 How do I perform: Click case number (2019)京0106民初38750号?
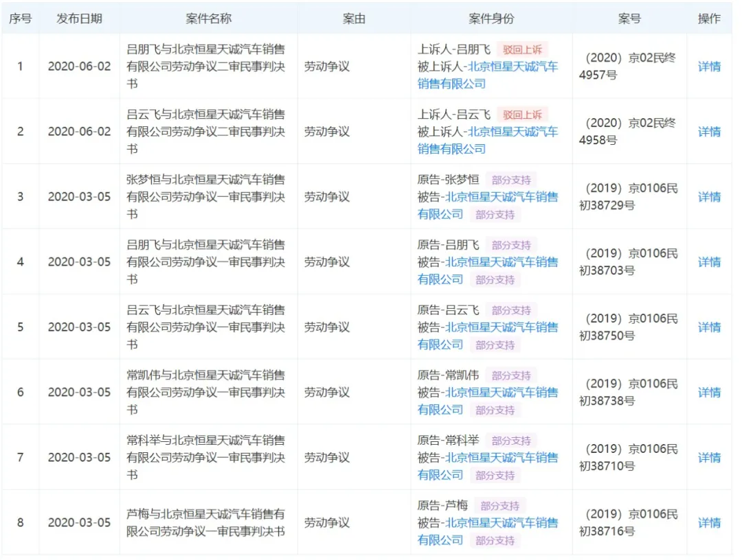coord(629,327)
